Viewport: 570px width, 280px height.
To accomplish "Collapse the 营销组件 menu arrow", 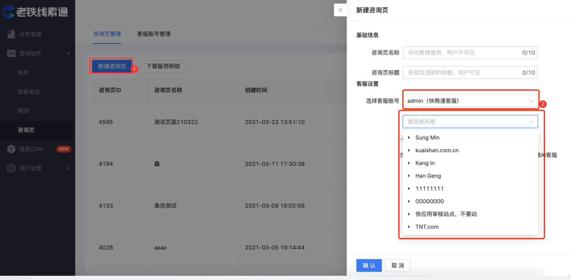I will [69, 53].
